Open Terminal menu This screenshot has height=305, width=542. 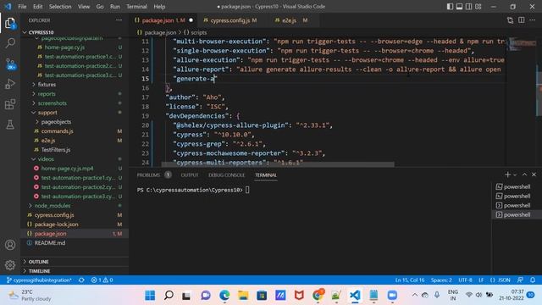(x=136, y=7)
